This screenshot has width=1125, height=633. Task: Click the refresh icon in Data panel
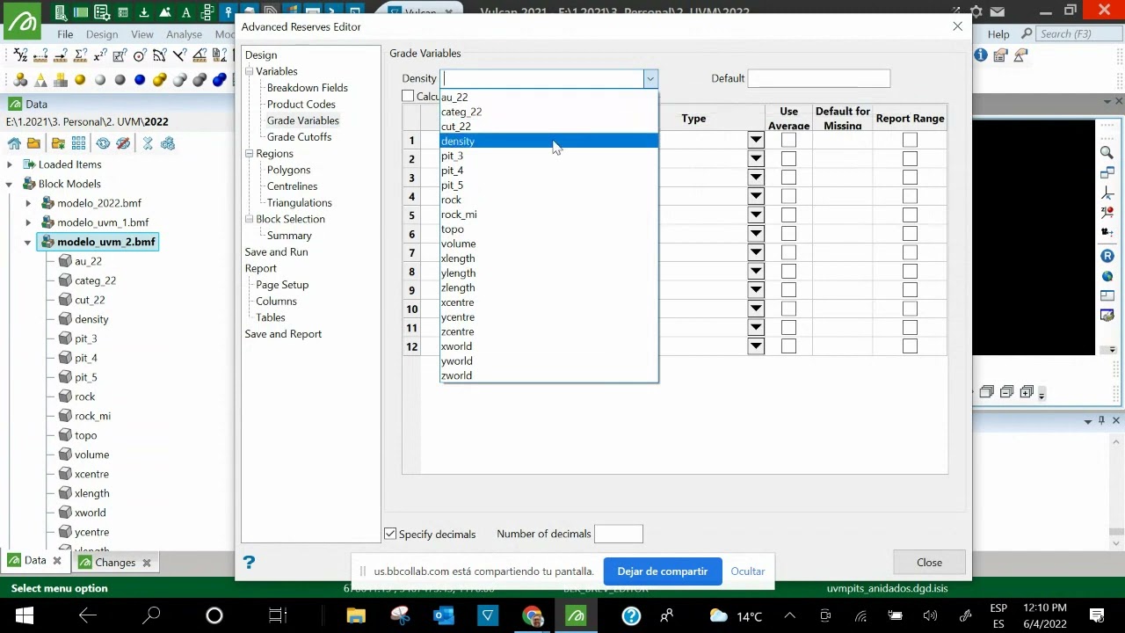[x=103, y=143]
